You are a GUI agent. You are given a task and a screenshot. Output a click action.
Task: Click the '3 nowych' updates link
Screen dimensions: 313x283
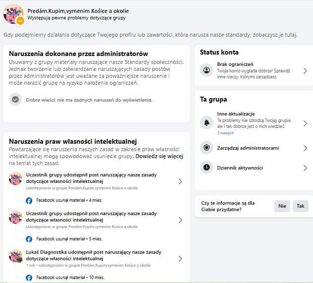(x=225, y=133)
